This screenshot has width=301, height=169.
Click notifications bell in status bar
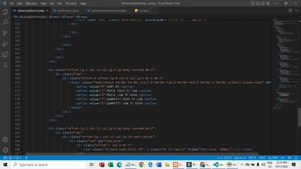296,158
